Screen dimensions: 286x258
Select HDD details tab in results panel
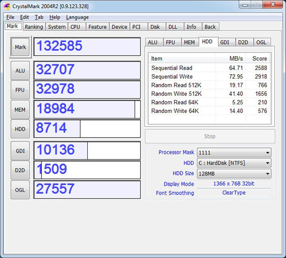[208, 42]
